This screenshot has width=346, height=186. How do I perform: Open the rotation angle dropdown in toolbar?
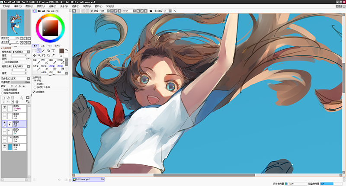[135, 11]
